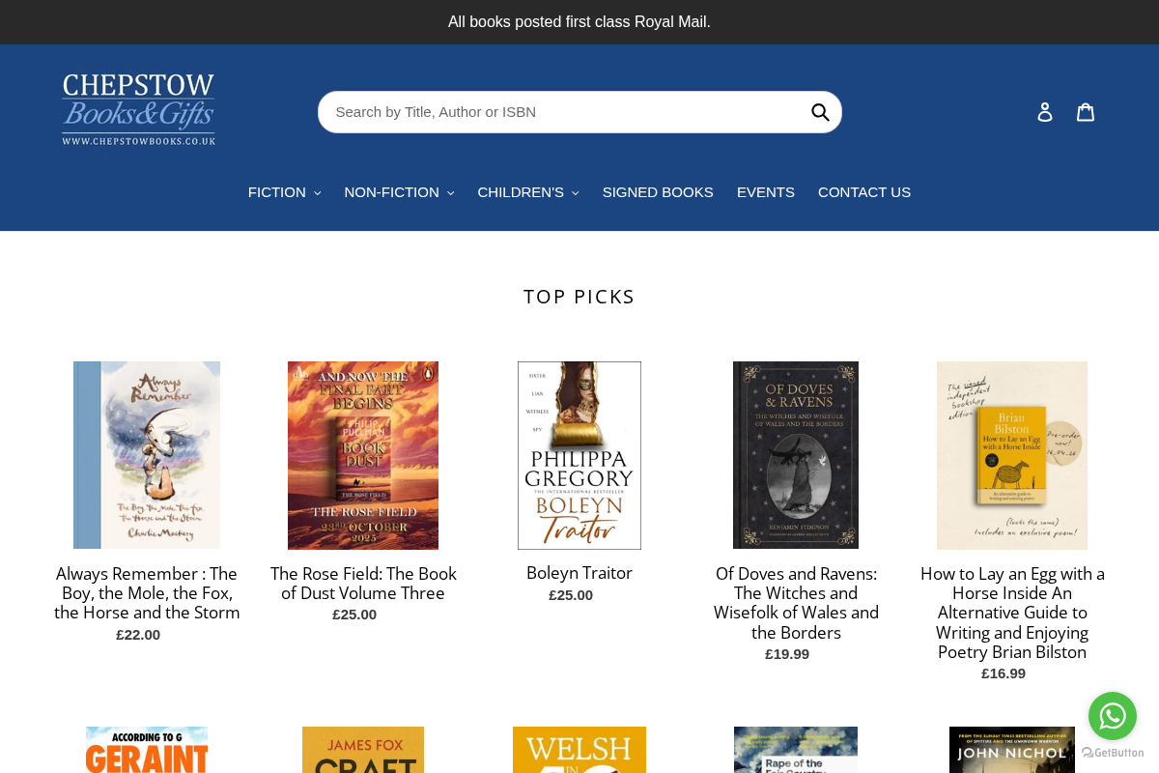This screenshot has width=1159, height=773.
Task: Expand the NON-FICTION dropdown menu
Action: click(399, 192)
